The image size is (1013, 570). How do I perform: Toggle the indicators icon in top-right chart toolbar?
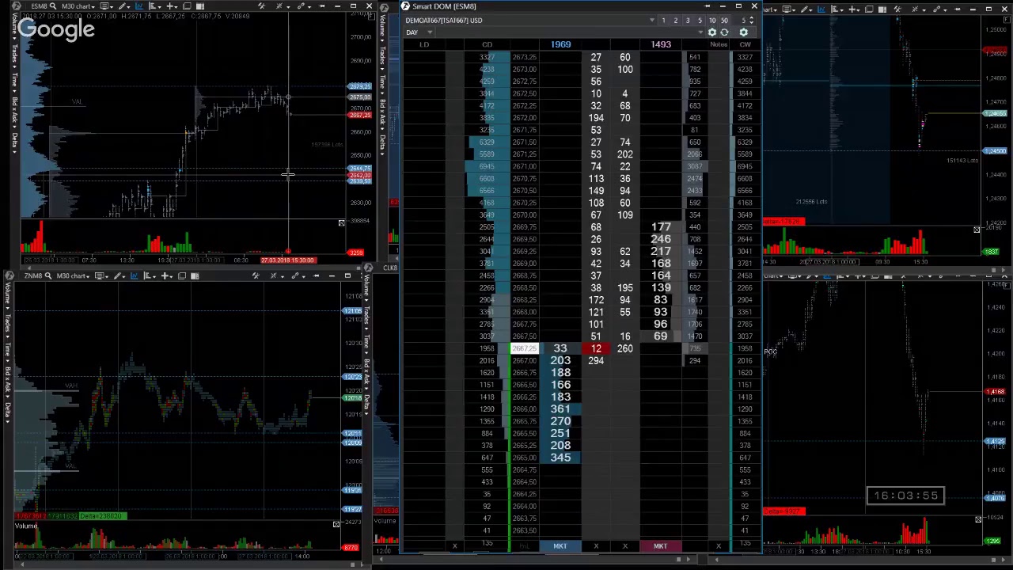(x=821, y=9)
